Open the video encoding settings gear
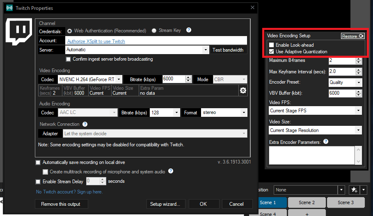373x216 pixels. [243, 91]
